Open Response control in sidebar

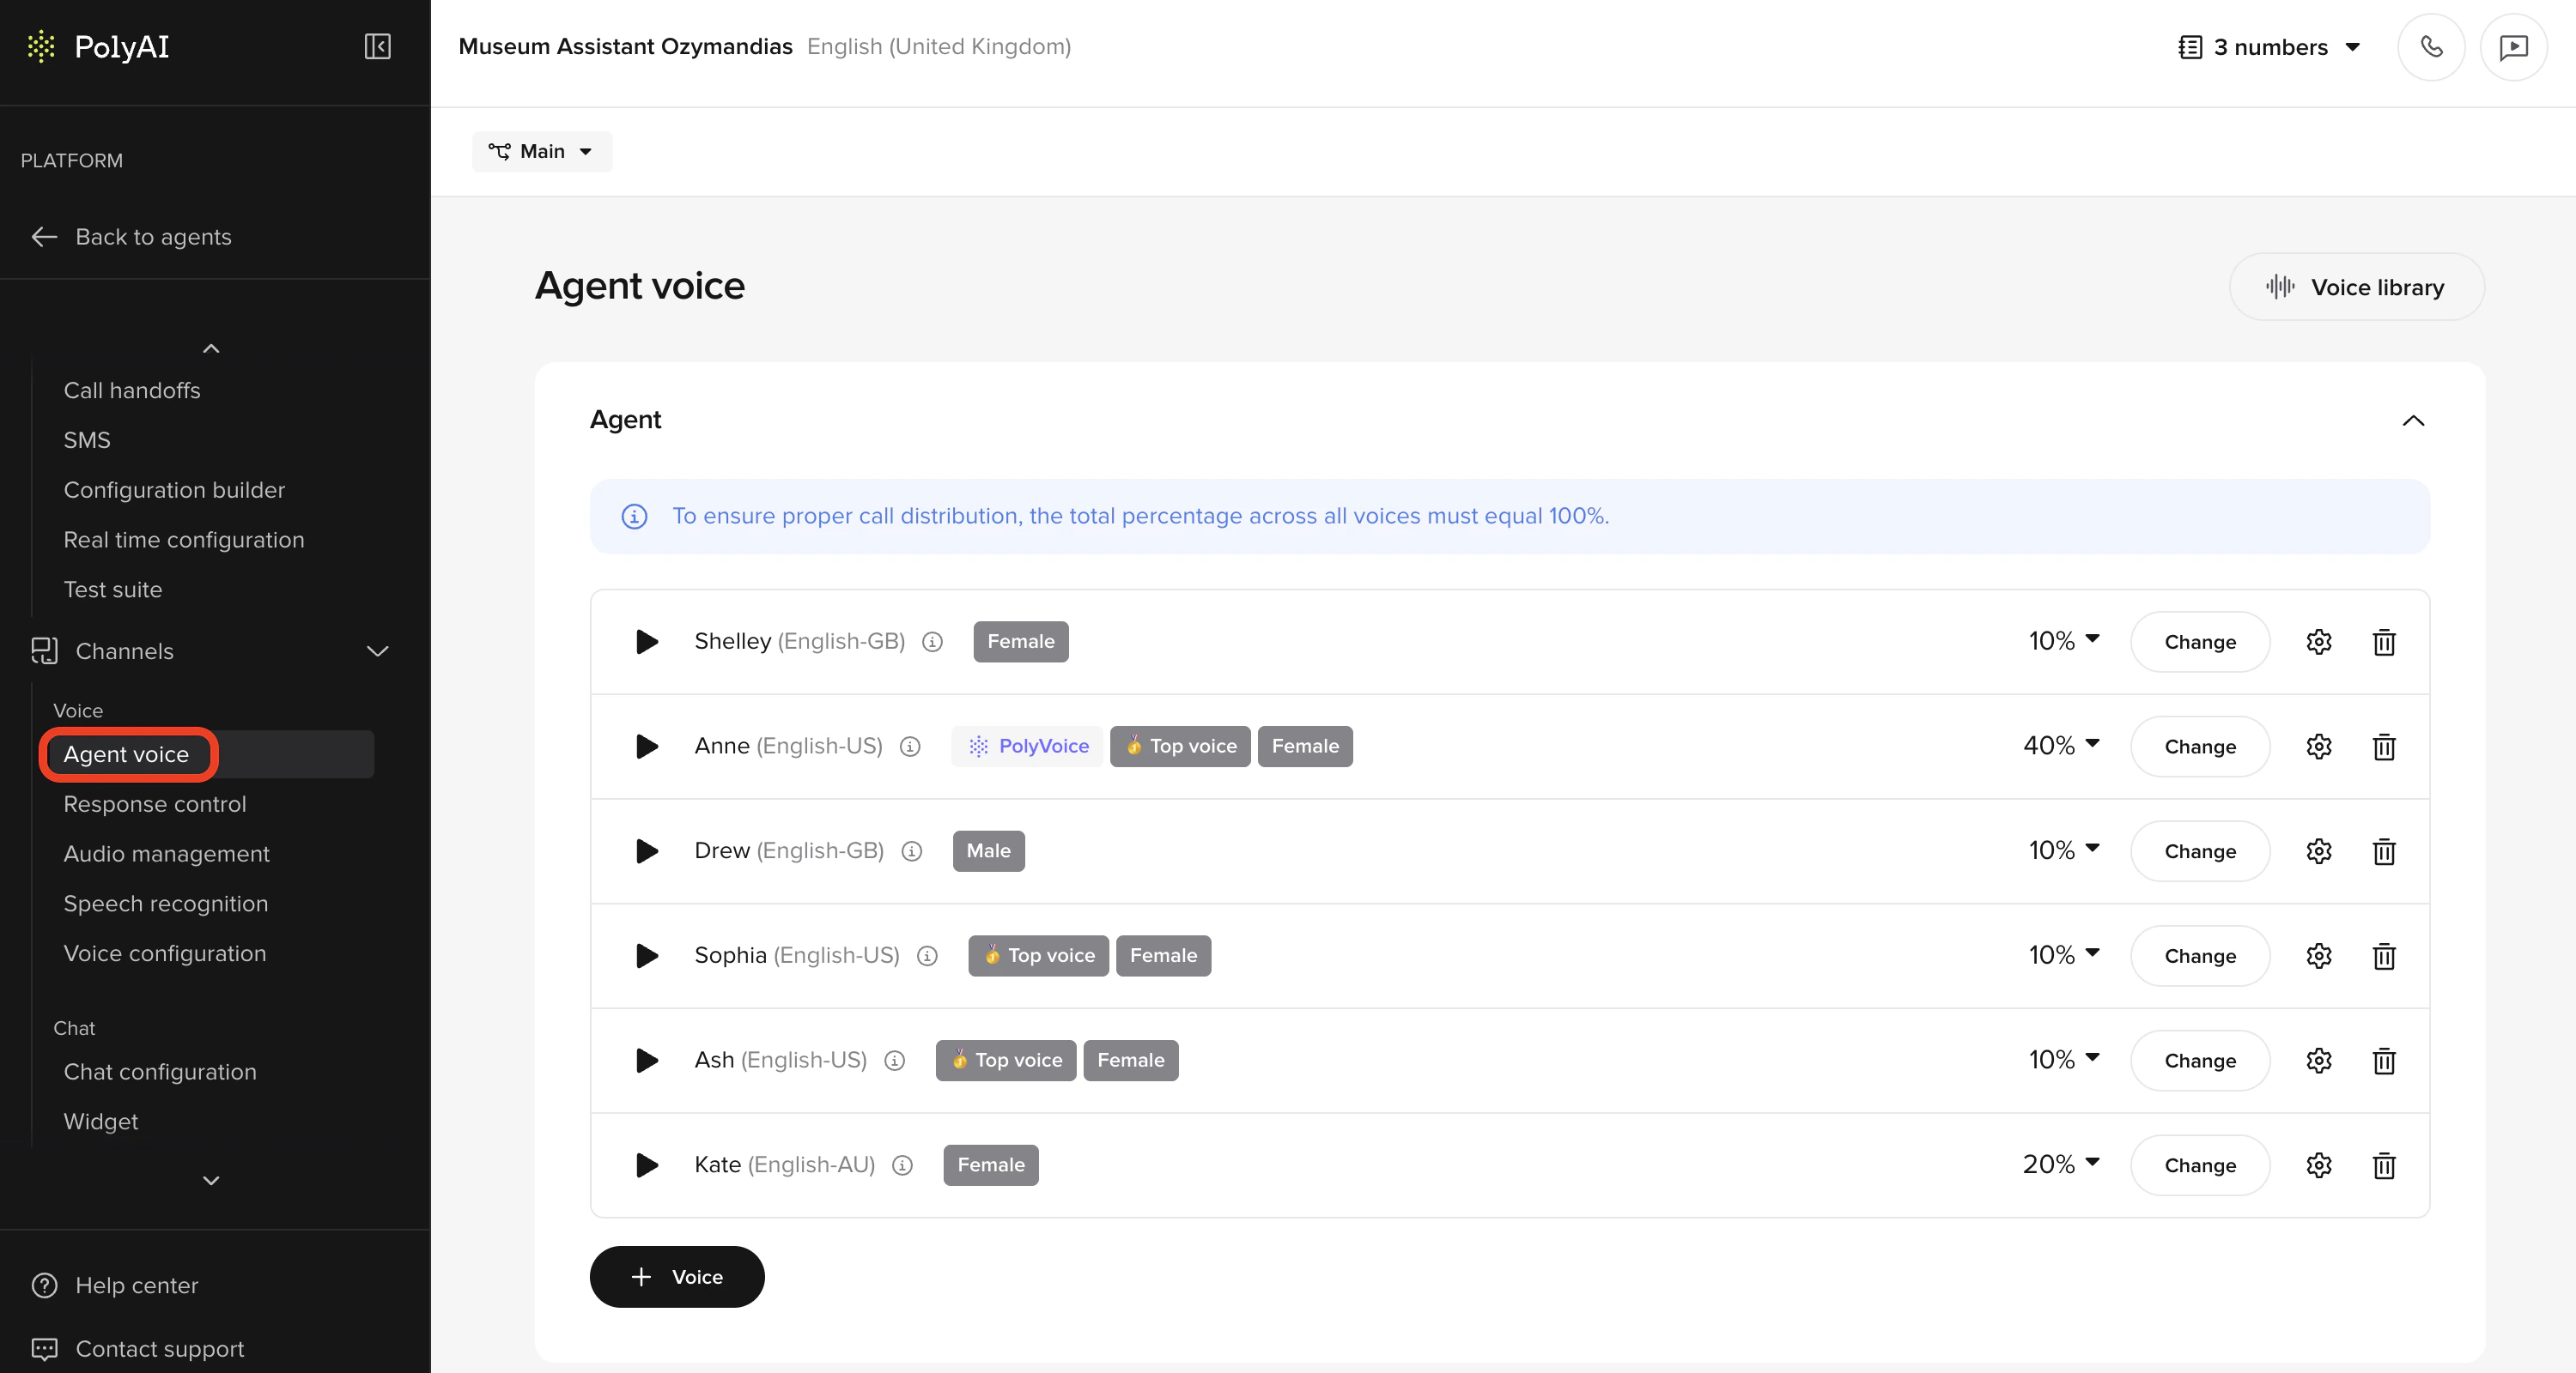(155, 803)
